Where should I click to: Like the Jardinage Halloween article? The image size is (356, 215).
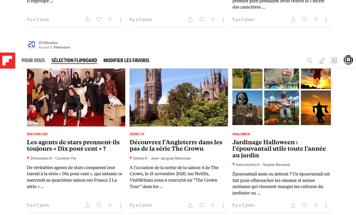click(x=304, y=205)
